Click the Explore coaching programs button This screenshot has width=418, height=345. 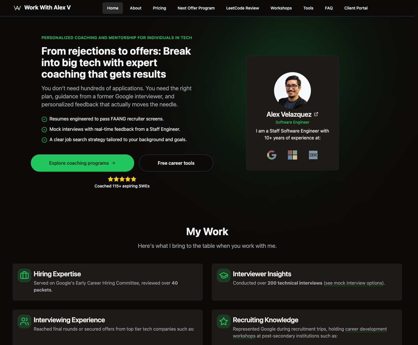[82, 163]
